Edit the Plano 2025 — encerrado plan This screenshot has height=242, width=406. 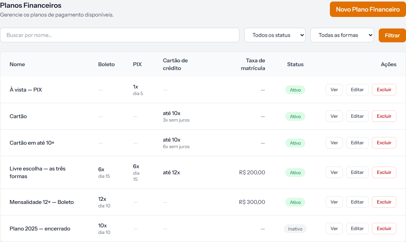coord(357,229)
